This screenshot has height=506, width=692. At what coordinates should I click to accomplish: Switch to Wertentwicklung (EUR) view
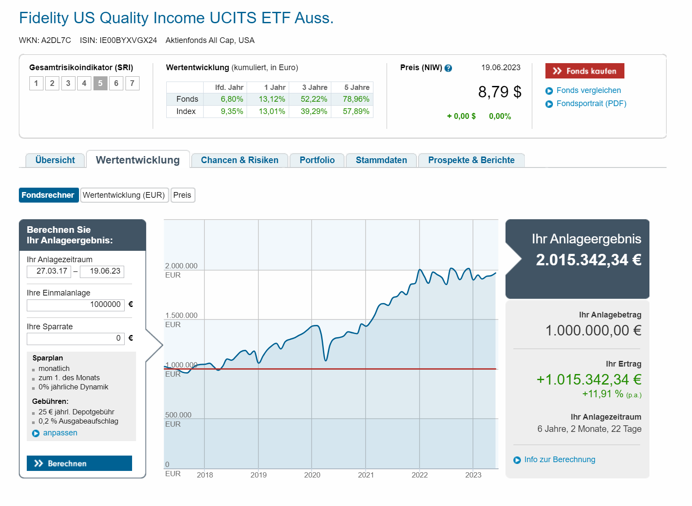click(124, 195)
